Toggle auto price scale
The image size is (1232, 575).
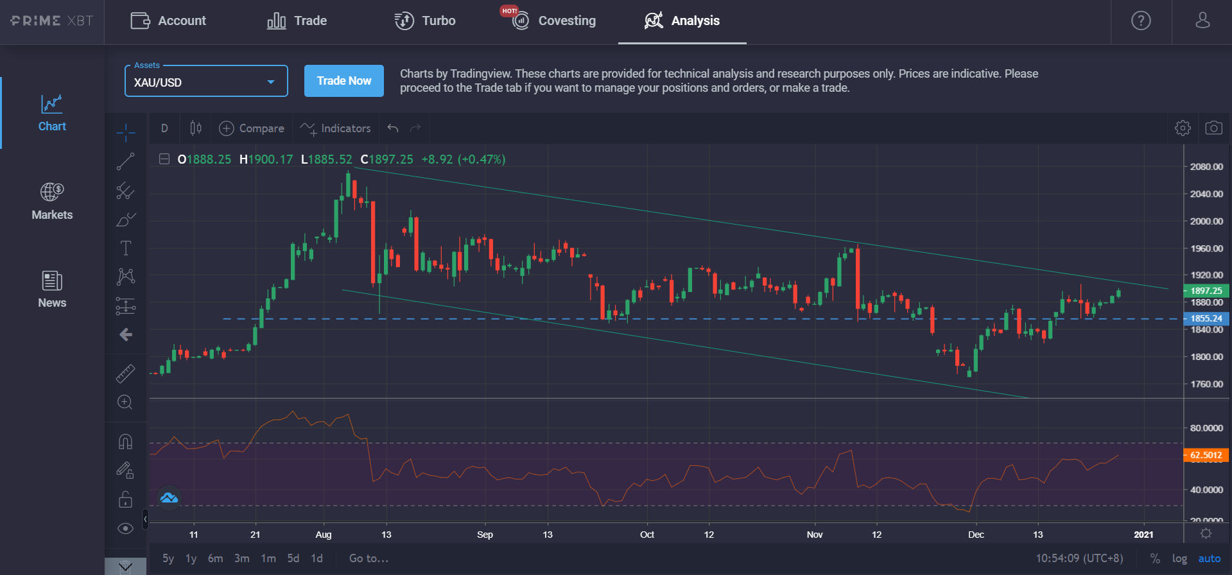coord(1210,558)
